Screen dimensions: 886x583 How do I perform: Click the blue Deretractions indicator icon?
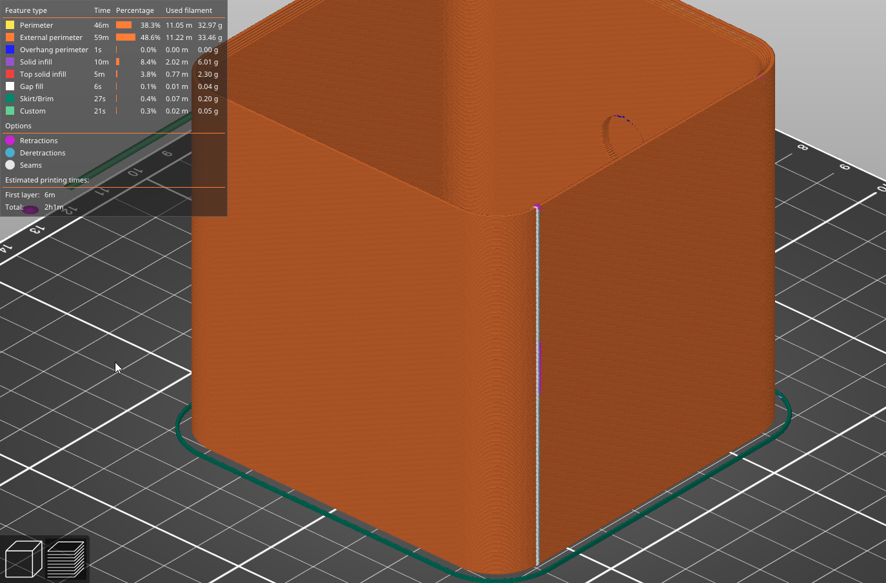click(x=9, y=153)
